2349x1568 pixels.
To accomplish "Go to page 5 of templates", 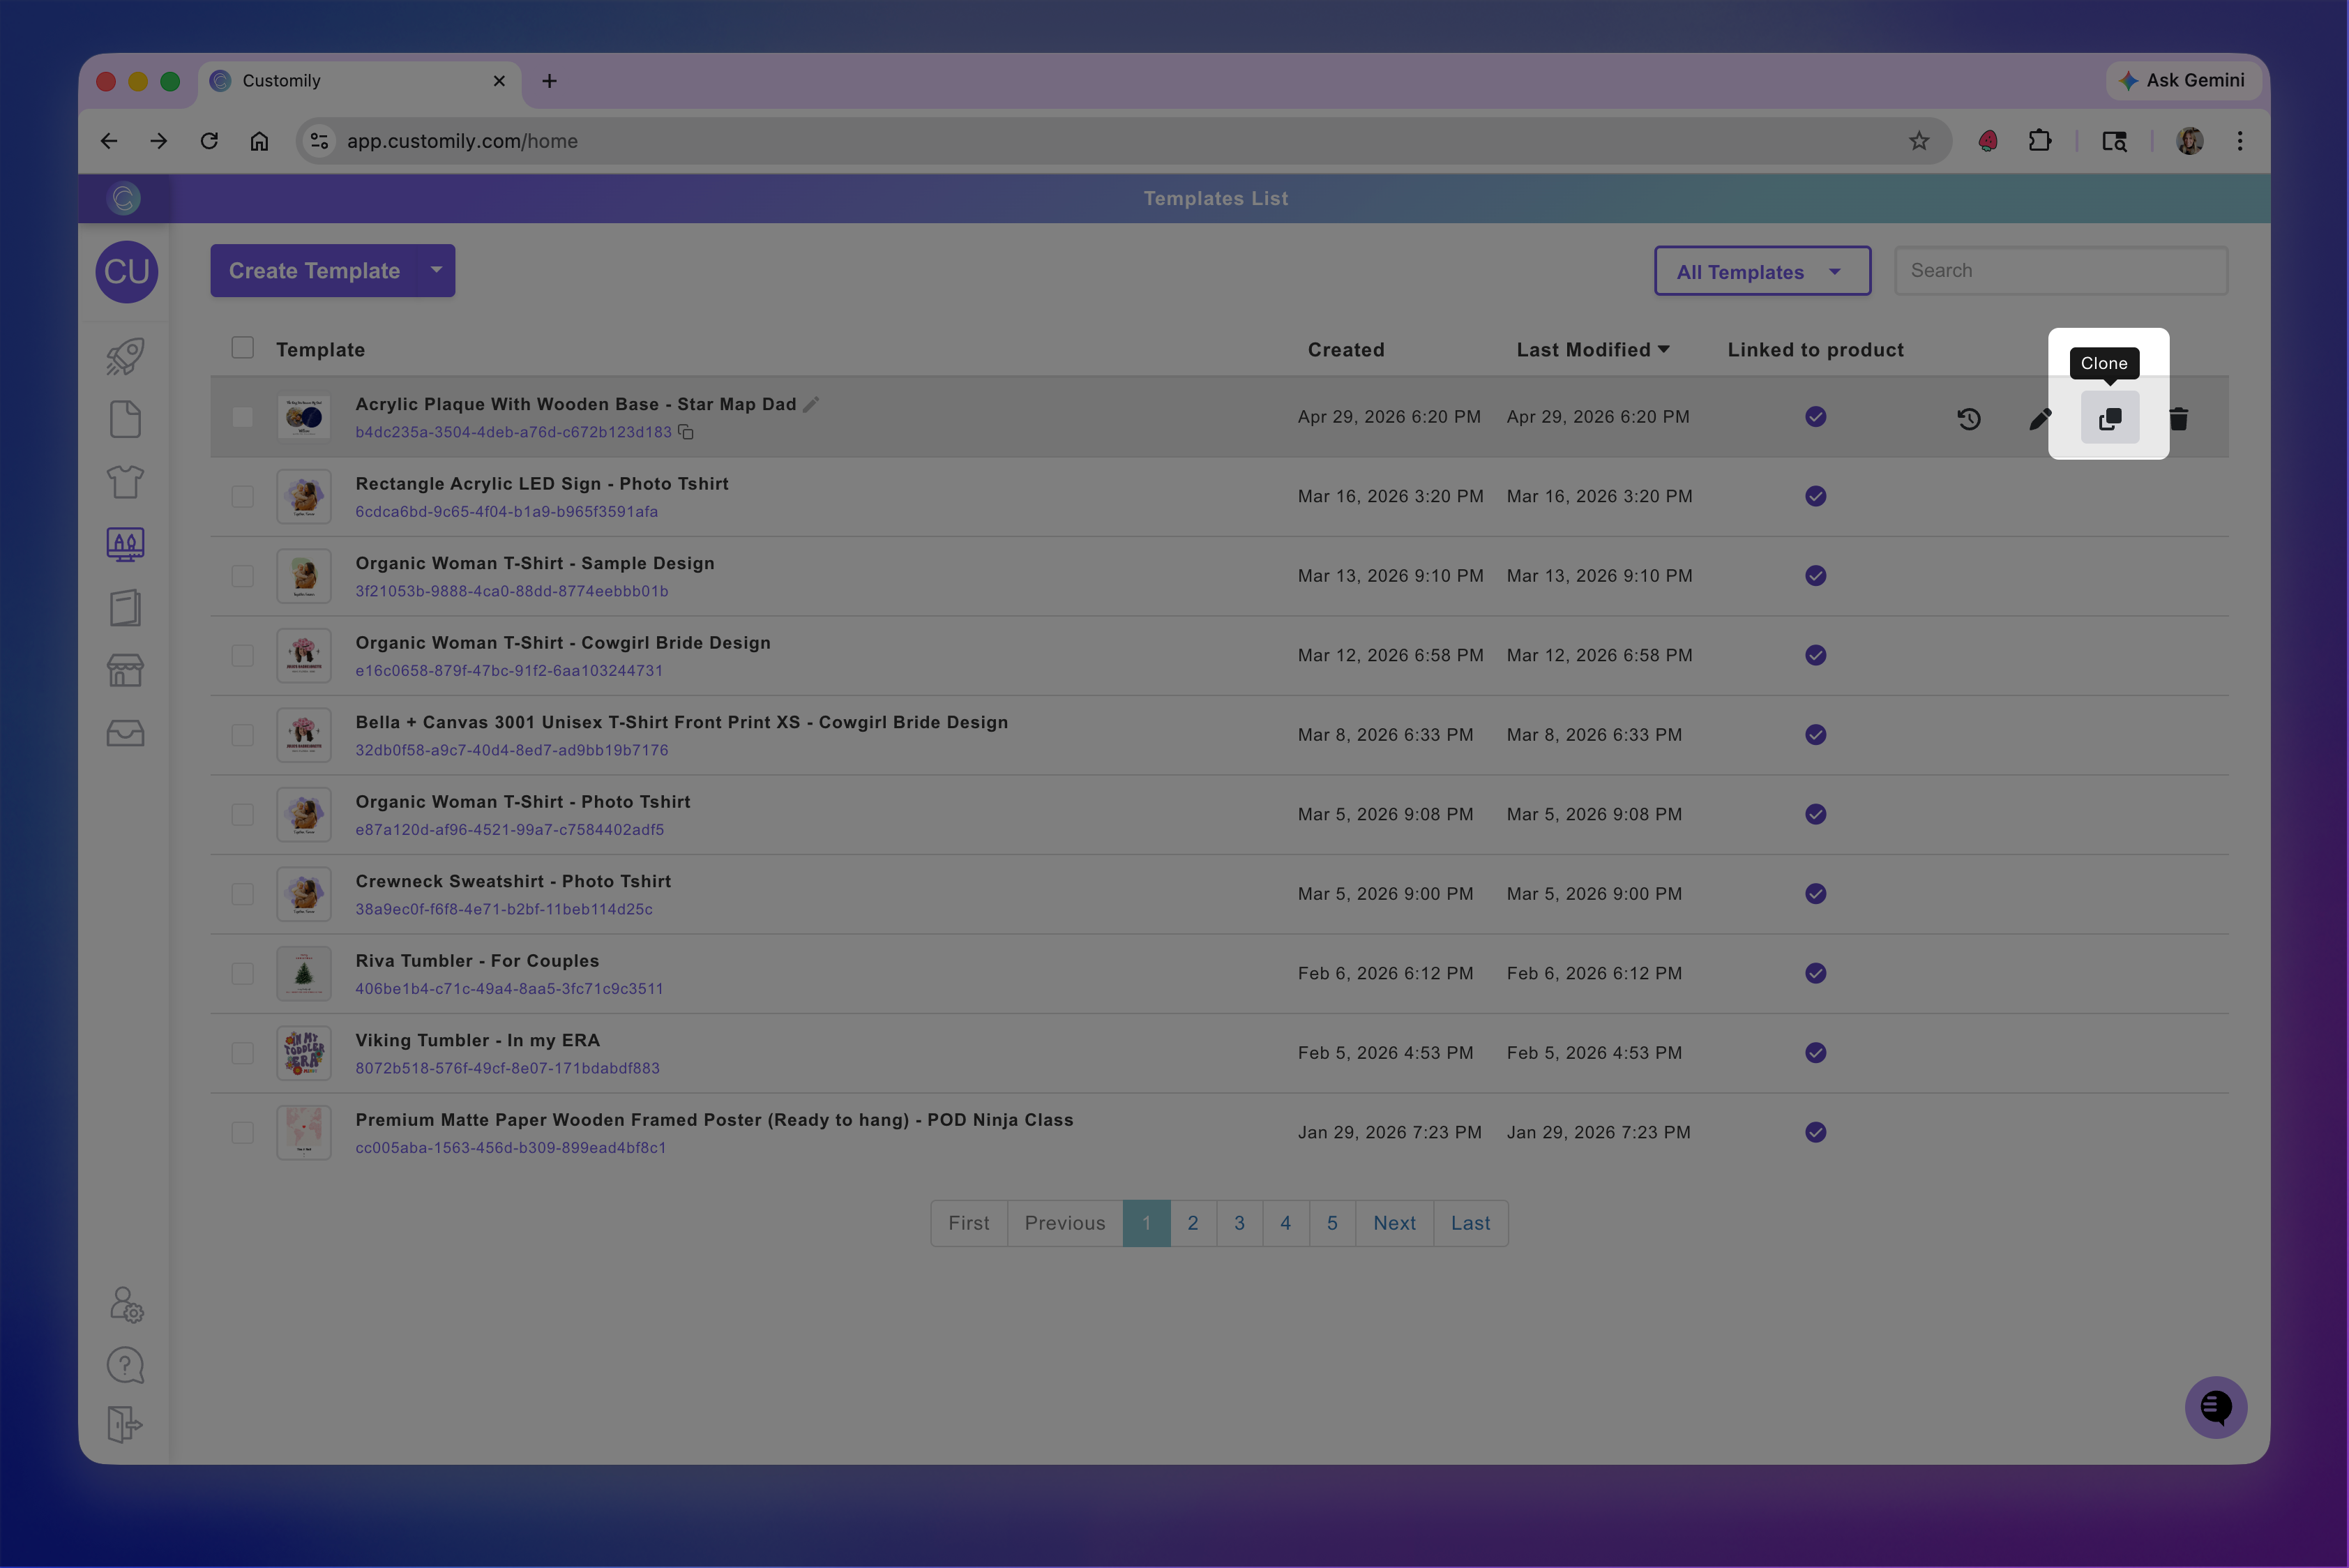I will point(1332,1223).
